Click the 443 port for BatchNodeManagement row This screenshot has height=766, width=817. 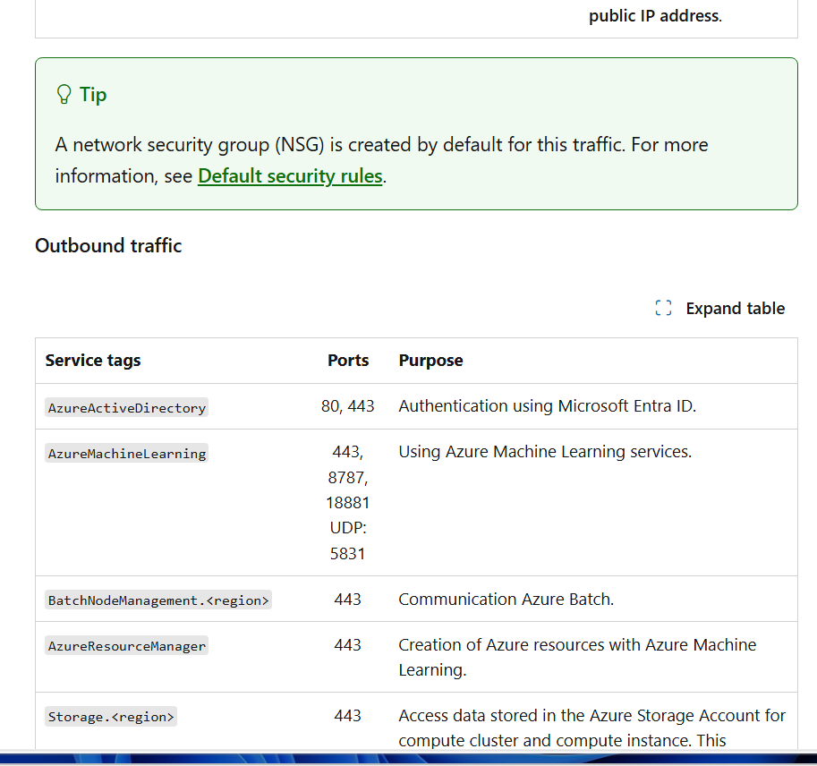347,600
